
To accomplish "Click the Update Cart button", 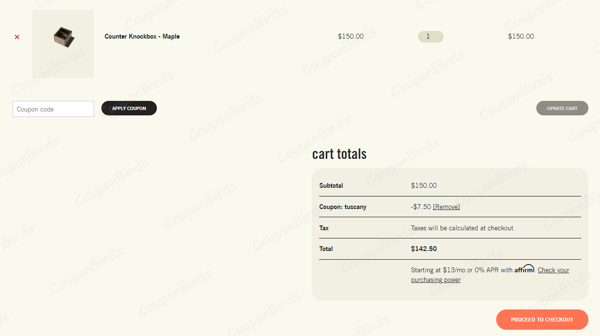I will tap(562, 108).
